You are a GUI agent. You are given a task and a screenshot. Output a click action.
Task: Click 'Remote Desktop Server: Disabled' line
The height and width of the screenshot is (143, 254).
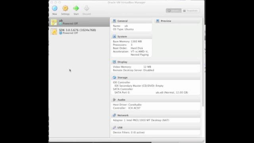click(x=133, y=70)
